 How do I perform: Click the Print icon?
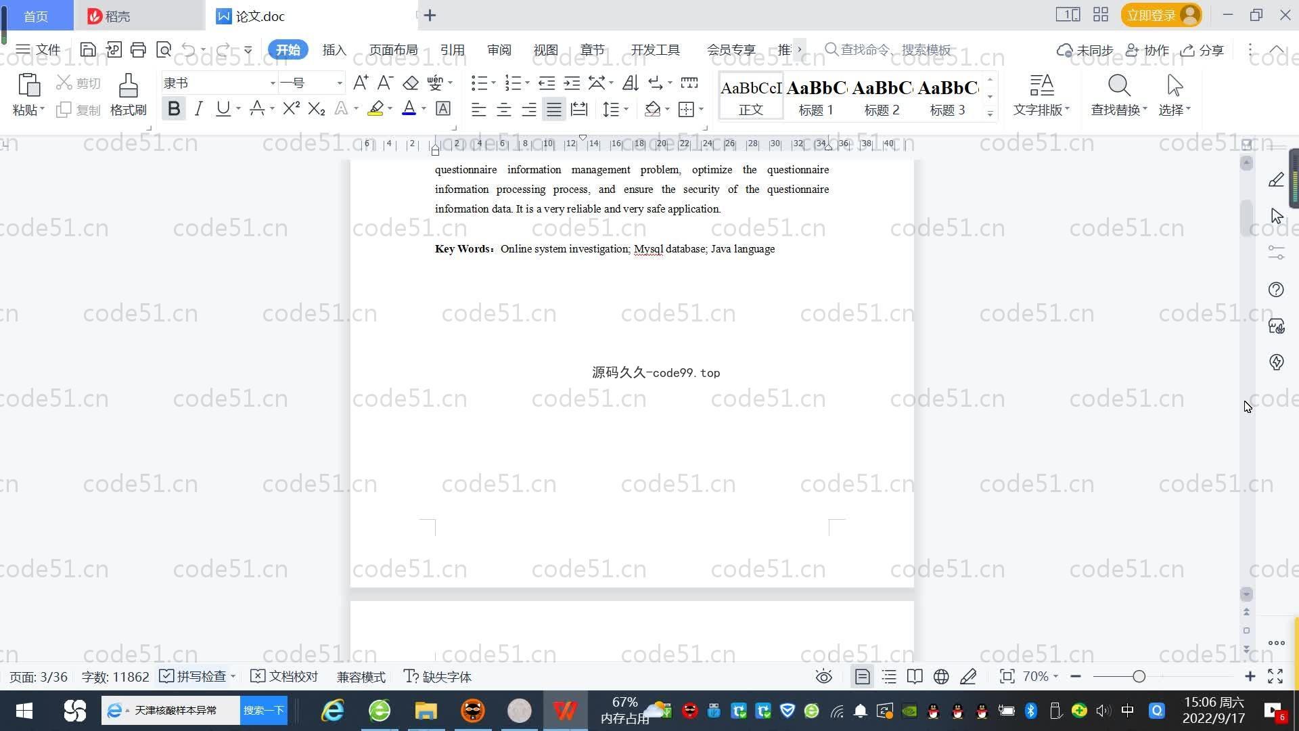pos(138,49)
